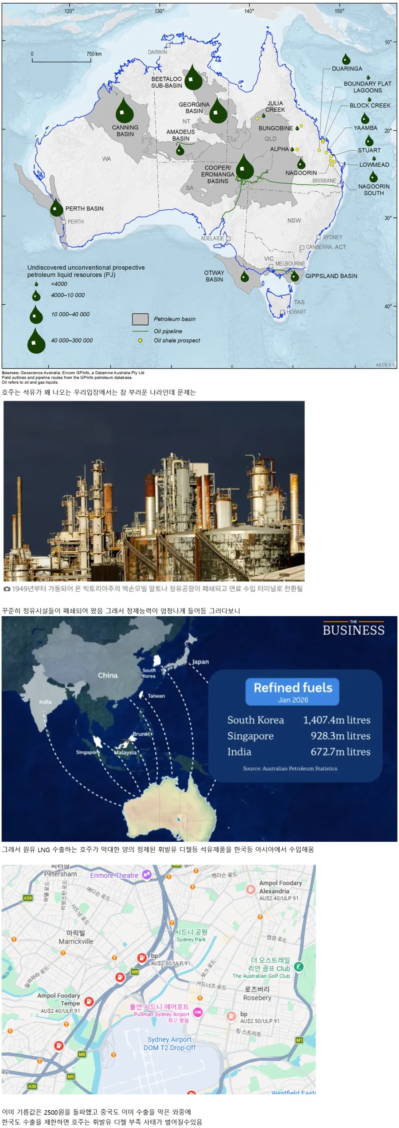Click the Refined fuels Jan 2026 badge
This screenshot has height=1128, width=399.
point(292,692)
